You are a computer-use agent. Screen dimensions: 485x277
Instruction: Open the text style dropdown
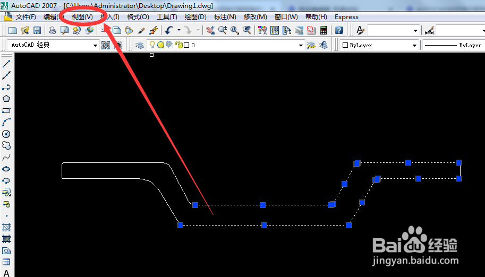pyautogui.click(x=415, y=30)
